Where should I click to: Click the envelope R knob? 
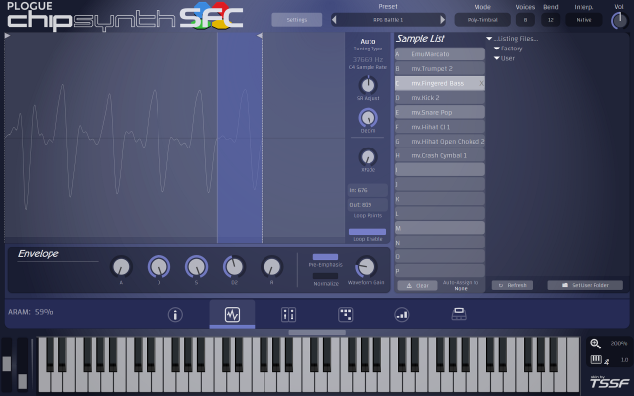[271, 266]
